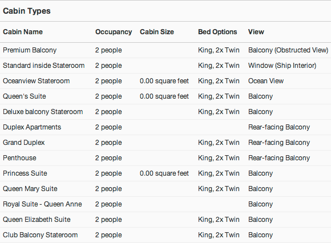Select the Penthouse cabin row
This screenshot has width=331, height=243.
click(165, 158)
